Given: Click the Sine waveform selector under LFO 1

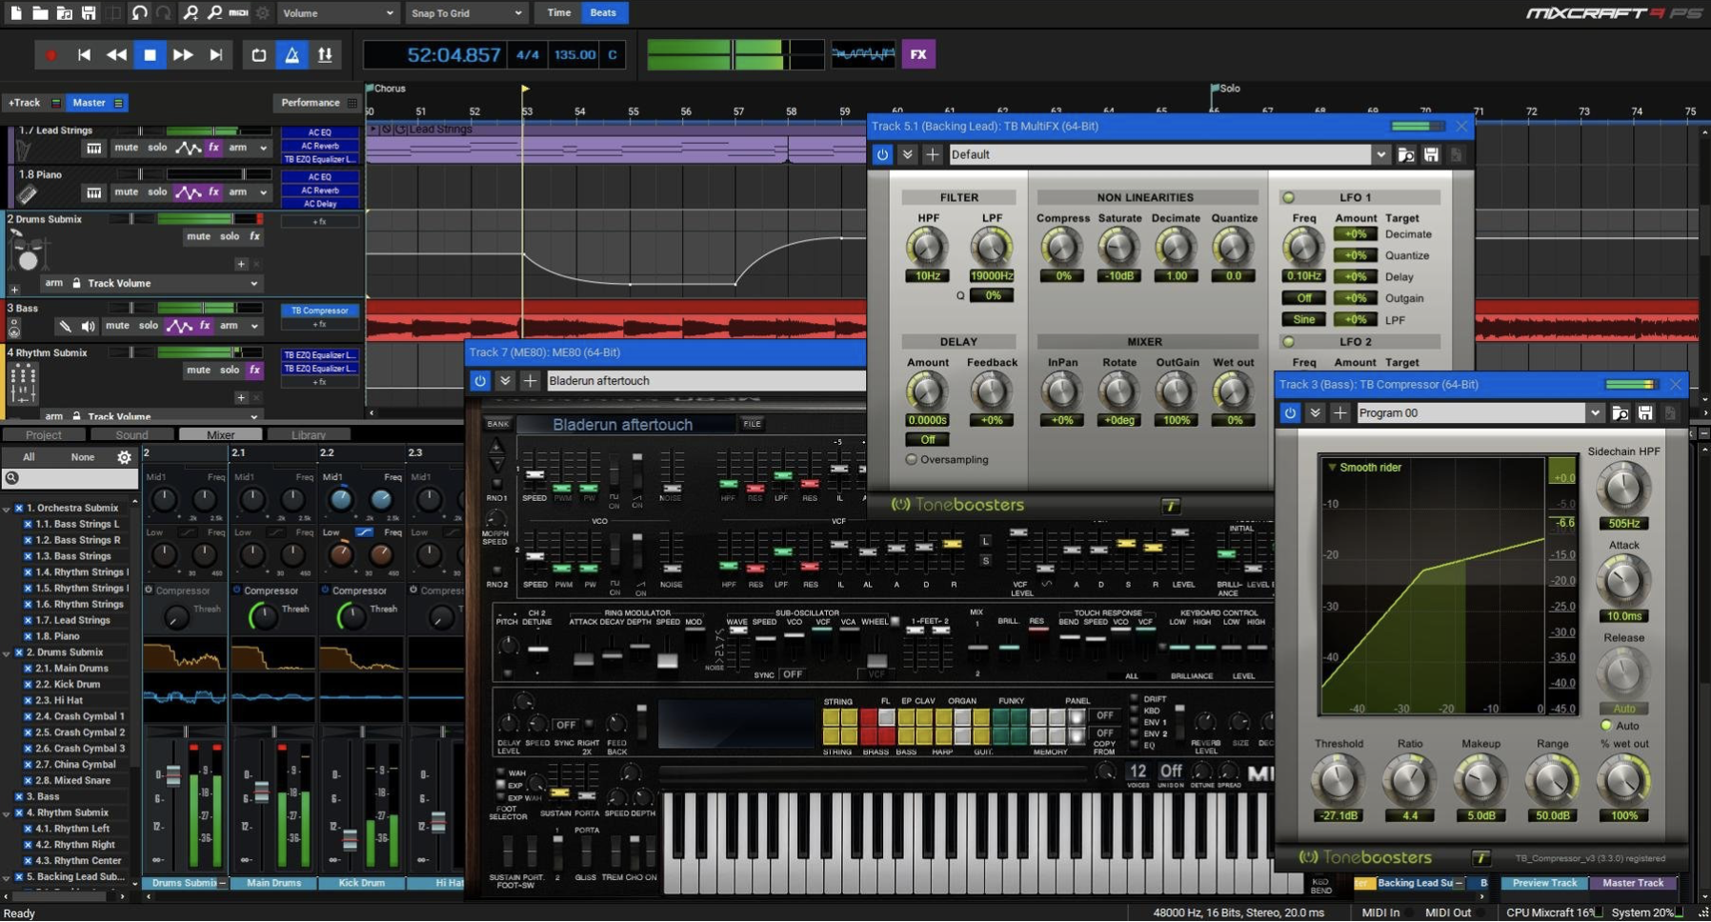Looking at the screenshot, I should [1303, 320].
